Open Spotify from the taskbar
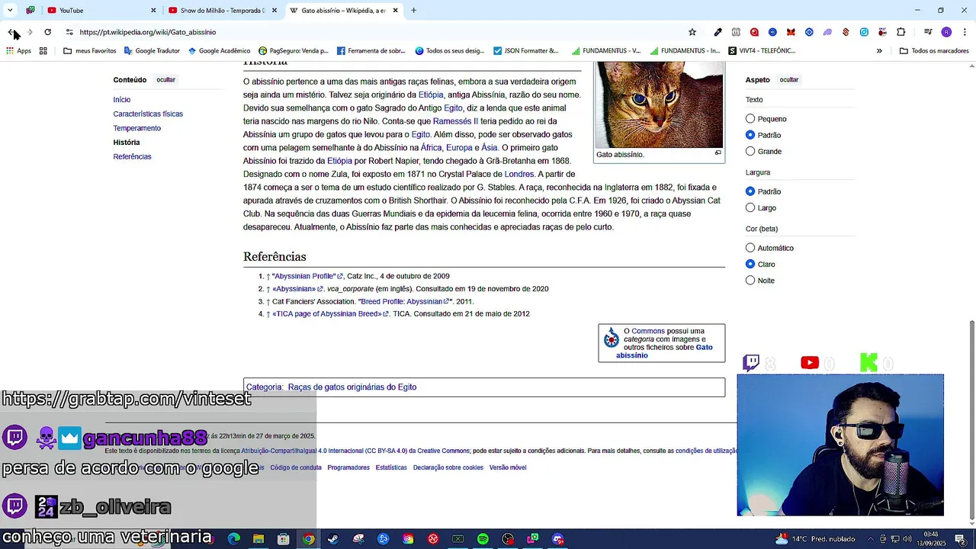This screenshot has width=976, height=549. pyautogui.click(x=483, y=539)
